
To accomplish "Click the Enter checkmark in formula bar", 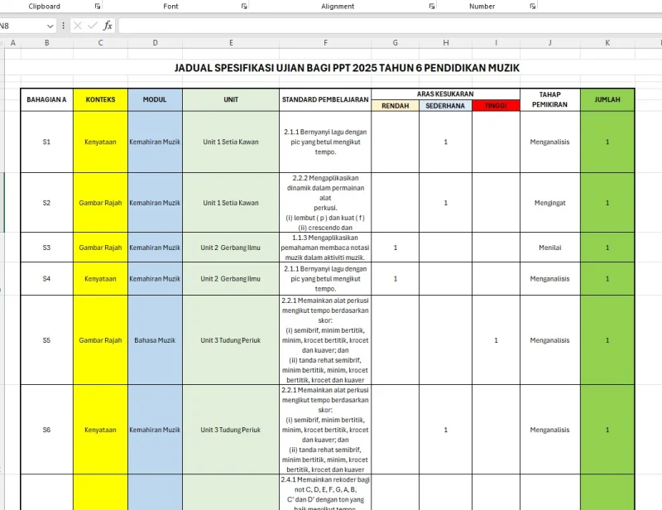I will (92, 26).
